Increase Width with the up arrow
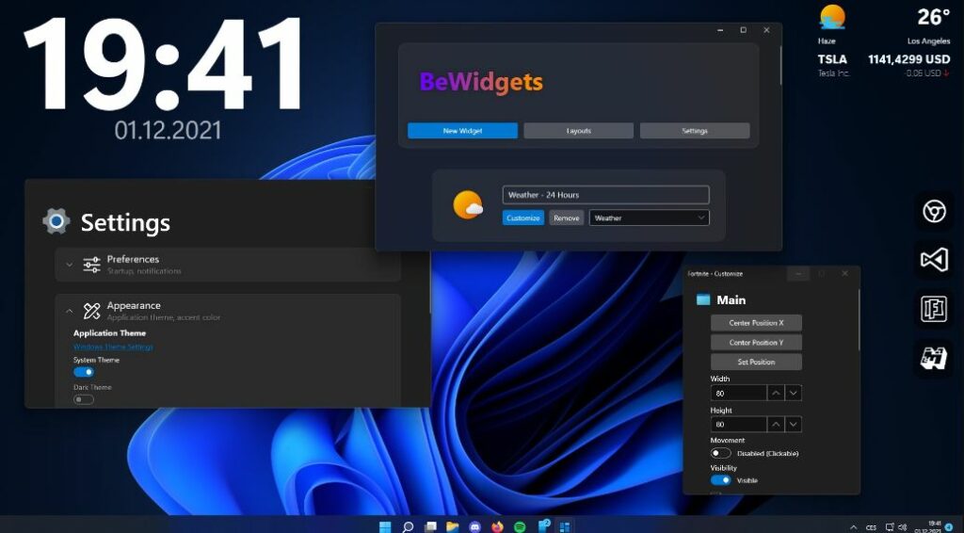Viewport: 964px width, 533px height. (x=776, y=393)
